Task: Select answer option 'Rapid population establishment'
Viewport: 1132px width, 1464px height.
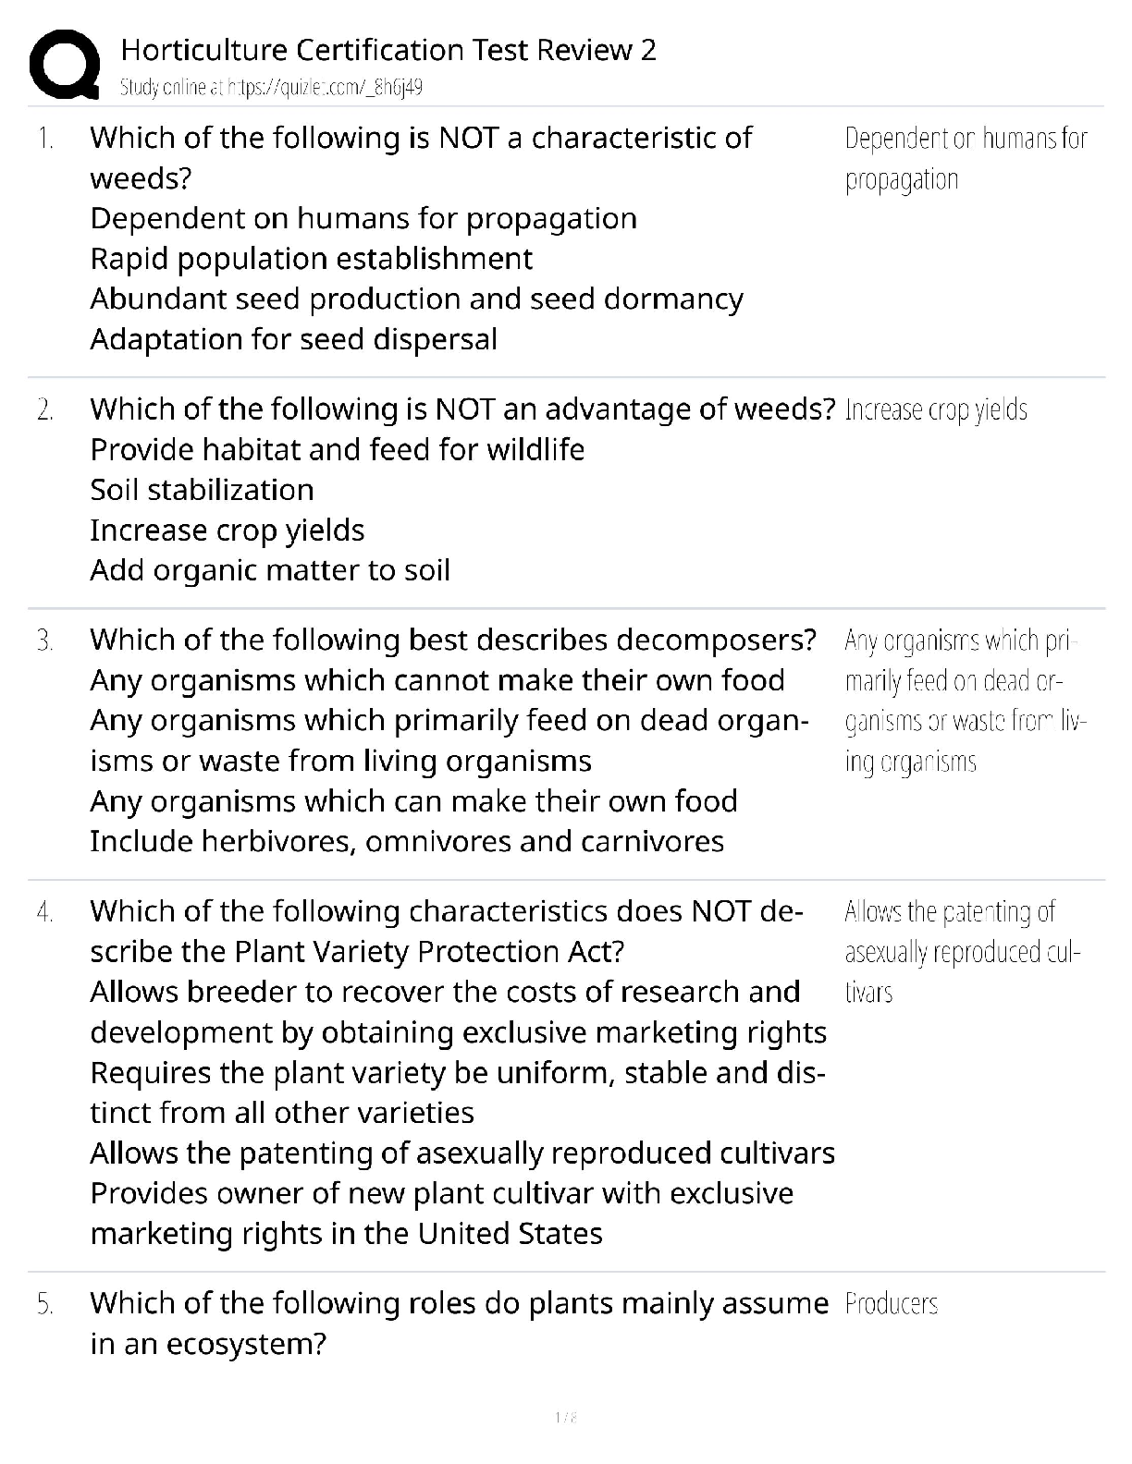Action: [x=311, y=259]
